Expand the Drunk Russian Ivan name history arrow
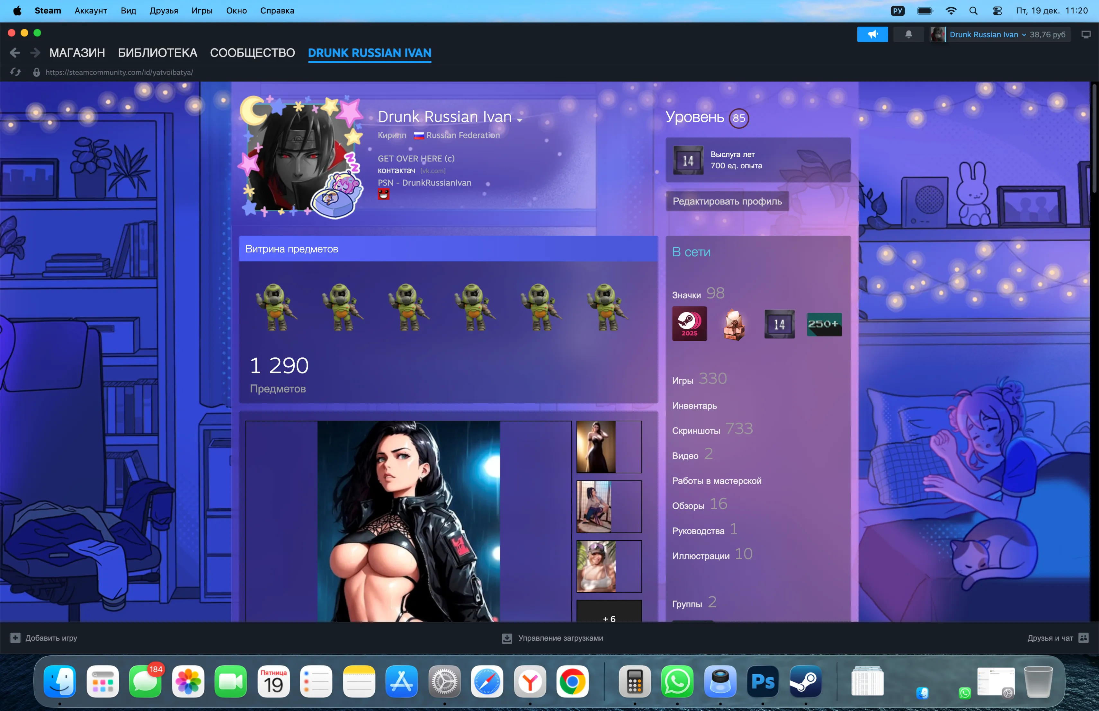Viewport: 1099px width, 711px height. (520, 120)
